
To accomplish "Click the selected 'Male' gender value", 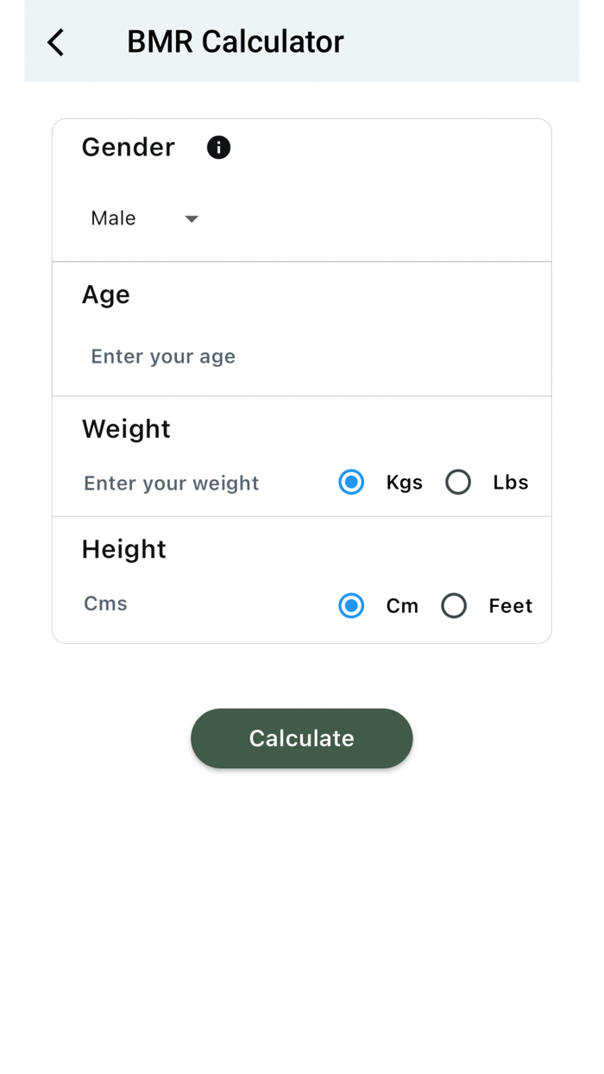I will click(114, 218).
